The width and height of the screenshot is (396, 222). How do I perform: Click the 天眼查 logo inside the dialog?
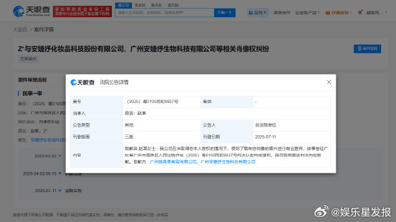(x=82, y=82)
